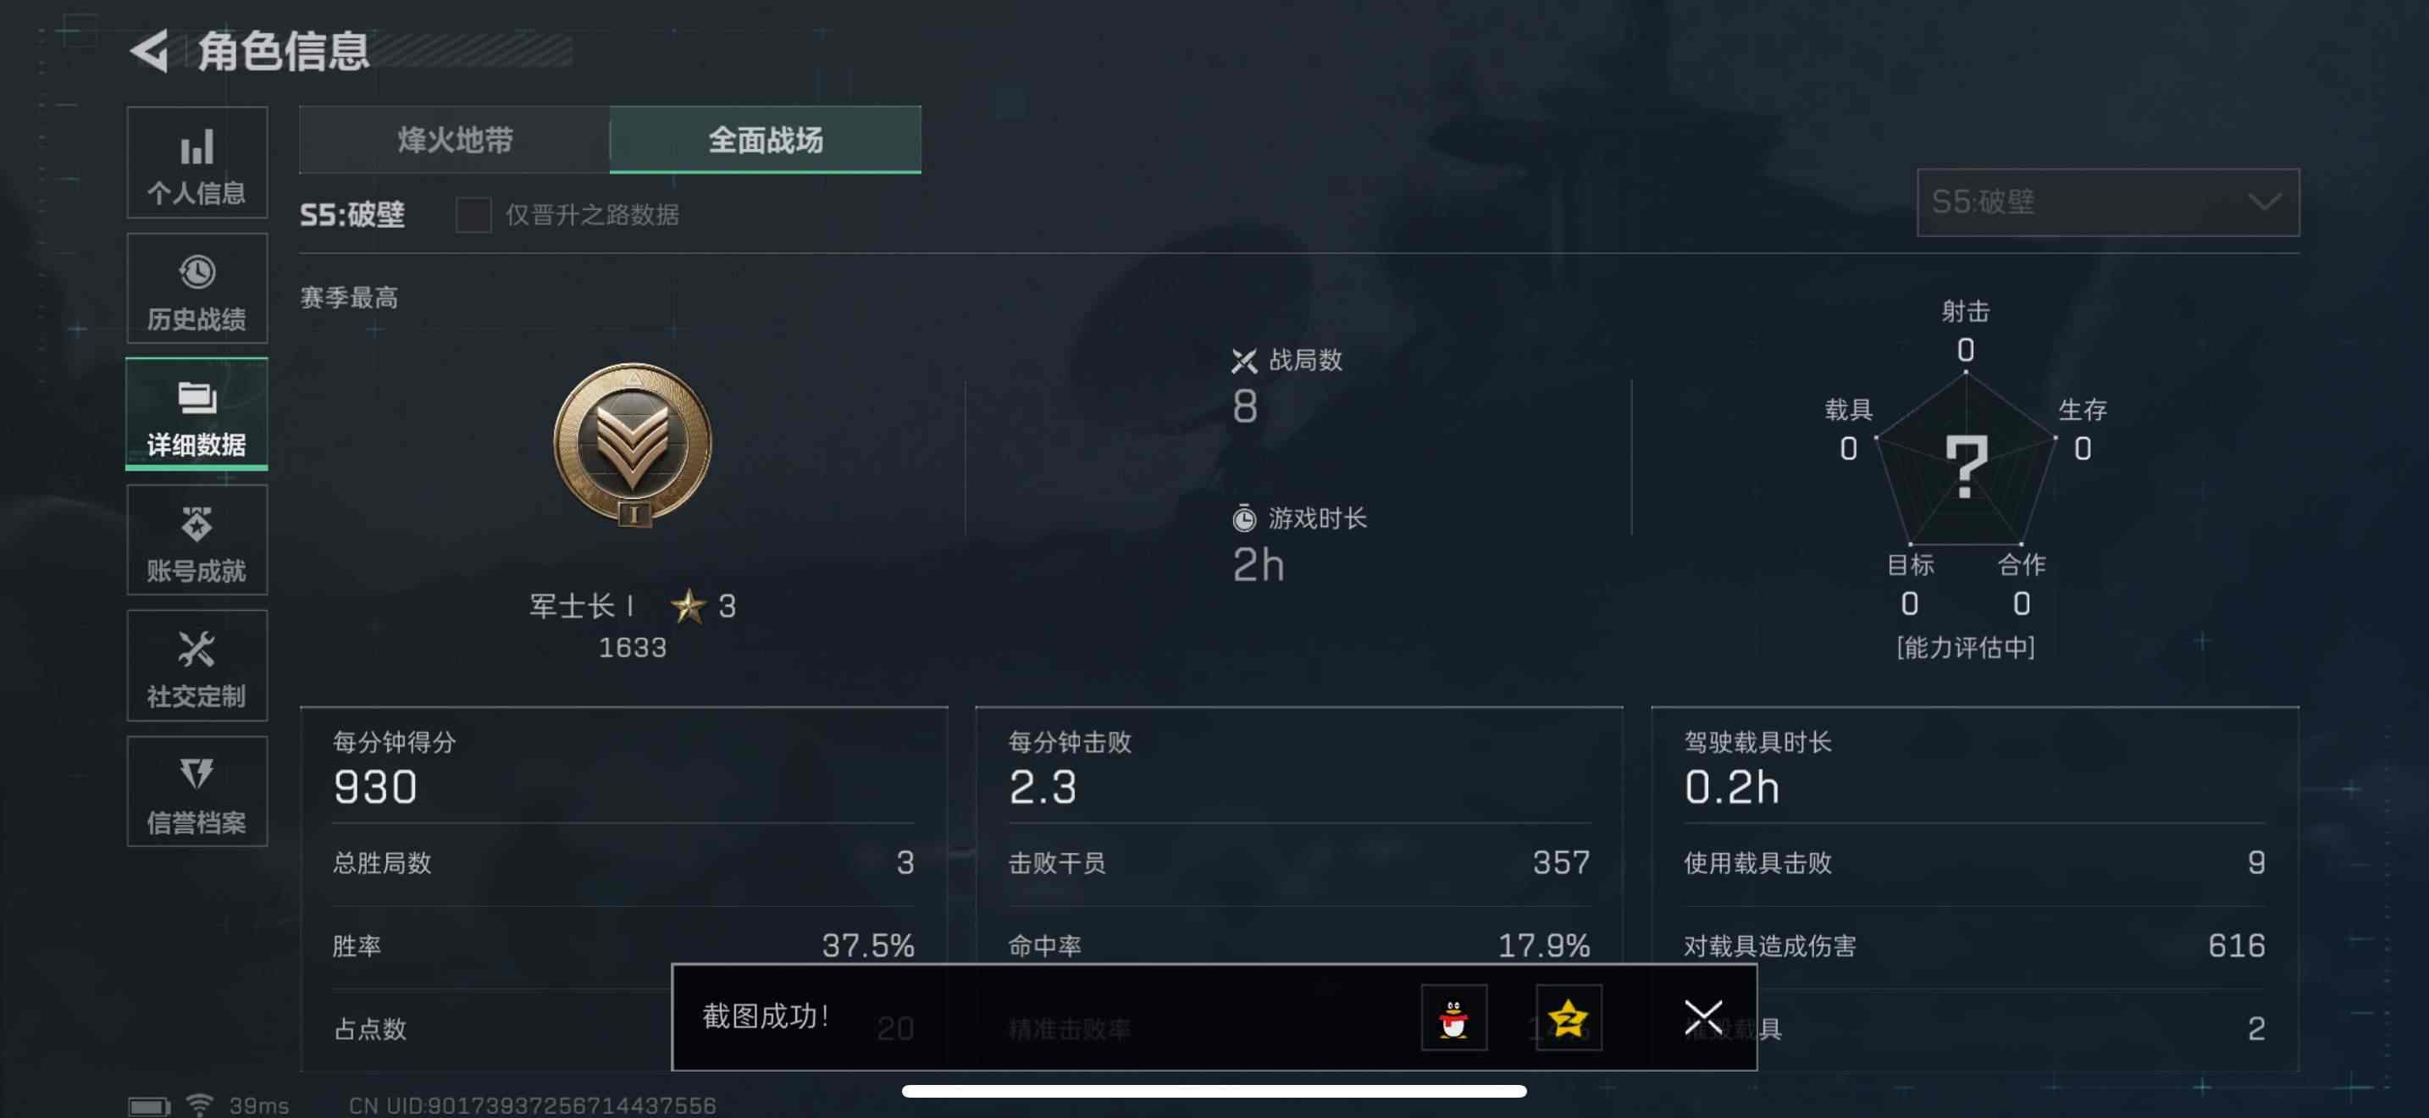
Task: Select the 全面战场 tab
Action: [766, 140]
